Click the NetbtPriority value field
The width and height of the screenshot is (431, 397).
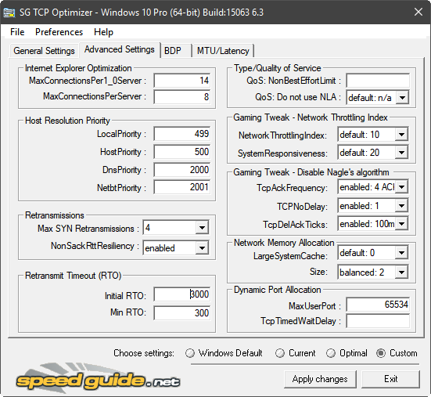coord(182,187)
